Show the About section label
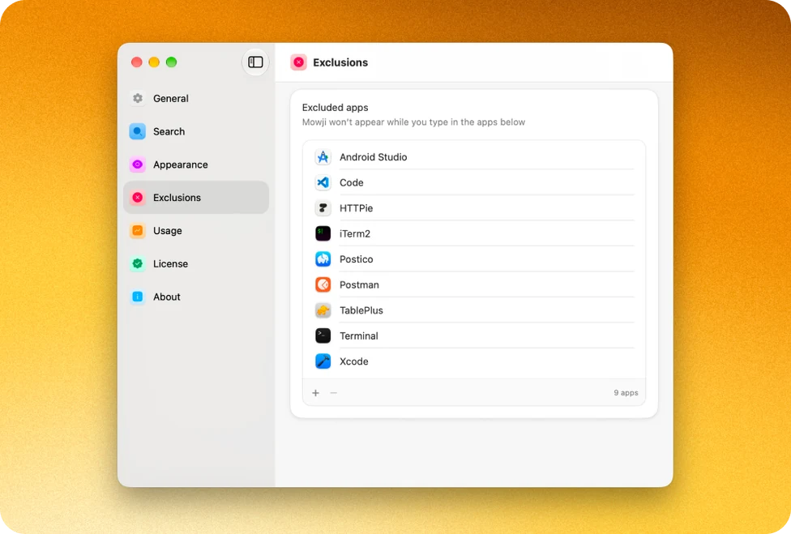The image size is (791, 534). (x=166, y=297)
